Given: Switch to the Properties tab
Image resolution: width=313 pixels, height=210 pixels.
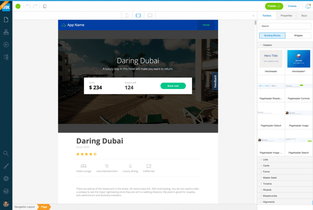Looking at the screenshot, I should click(286, 16).
